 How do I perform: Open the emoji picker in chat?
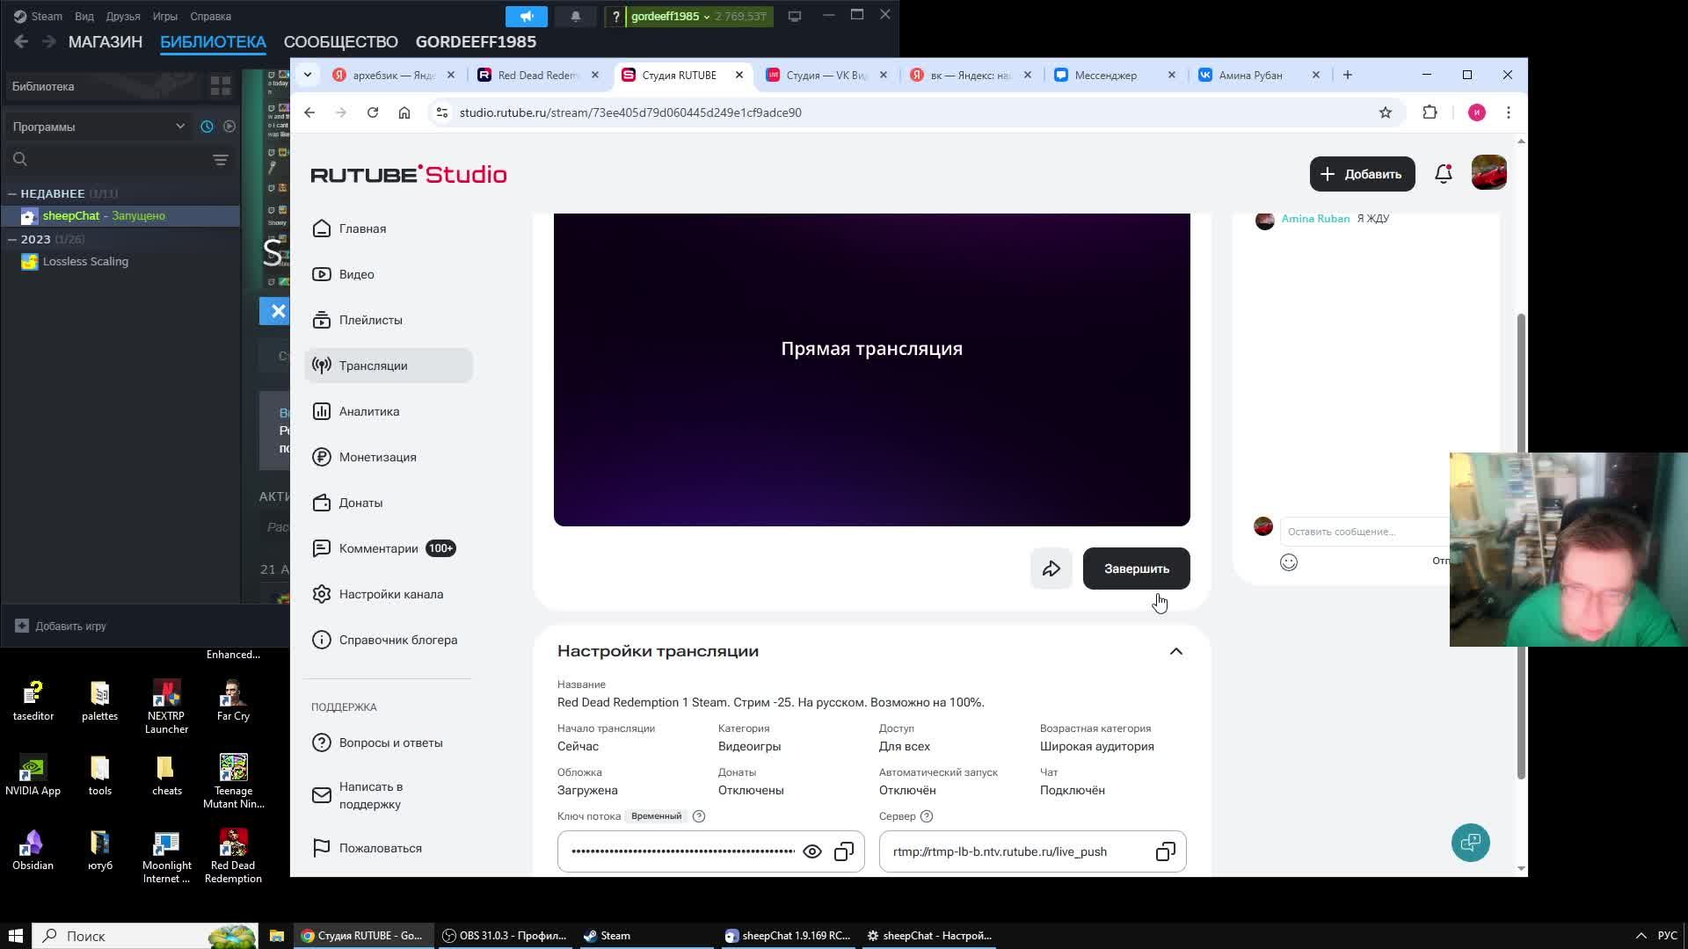(1289, 562)
